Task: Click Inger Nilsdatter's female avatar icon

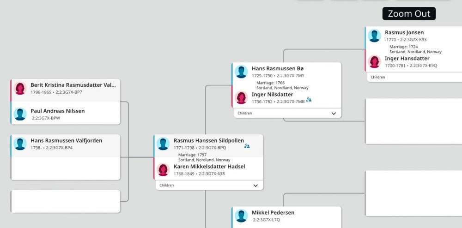Action: pyautogui.click(x=241, y=97)
